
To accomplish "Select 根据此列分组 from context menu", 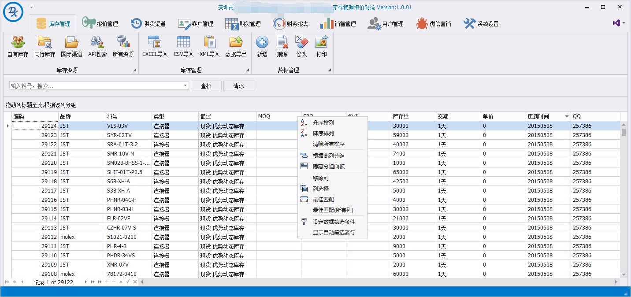I will (328, 156).
